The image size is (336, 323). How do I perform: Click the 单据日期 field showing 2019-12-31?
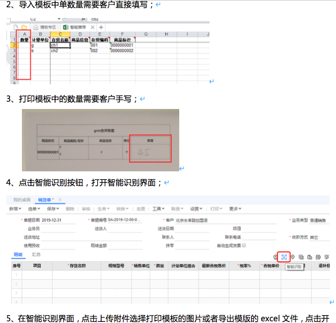pyautogui.click(x=58, y=220)
